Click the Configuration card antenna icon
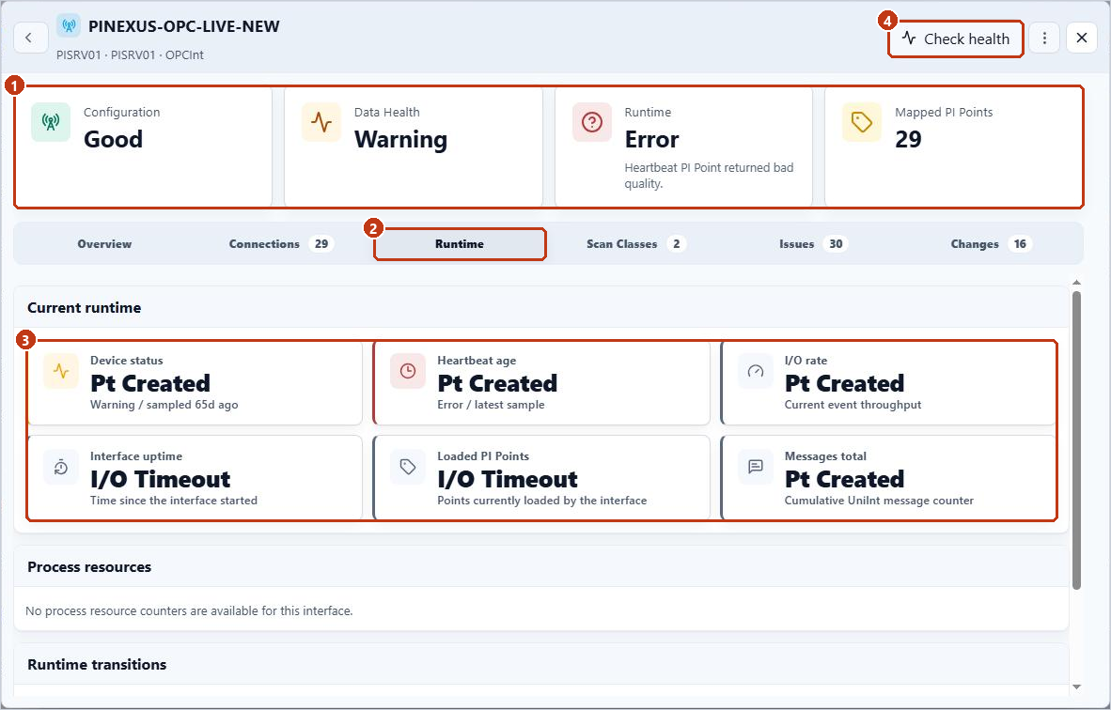 click(51, 122)
